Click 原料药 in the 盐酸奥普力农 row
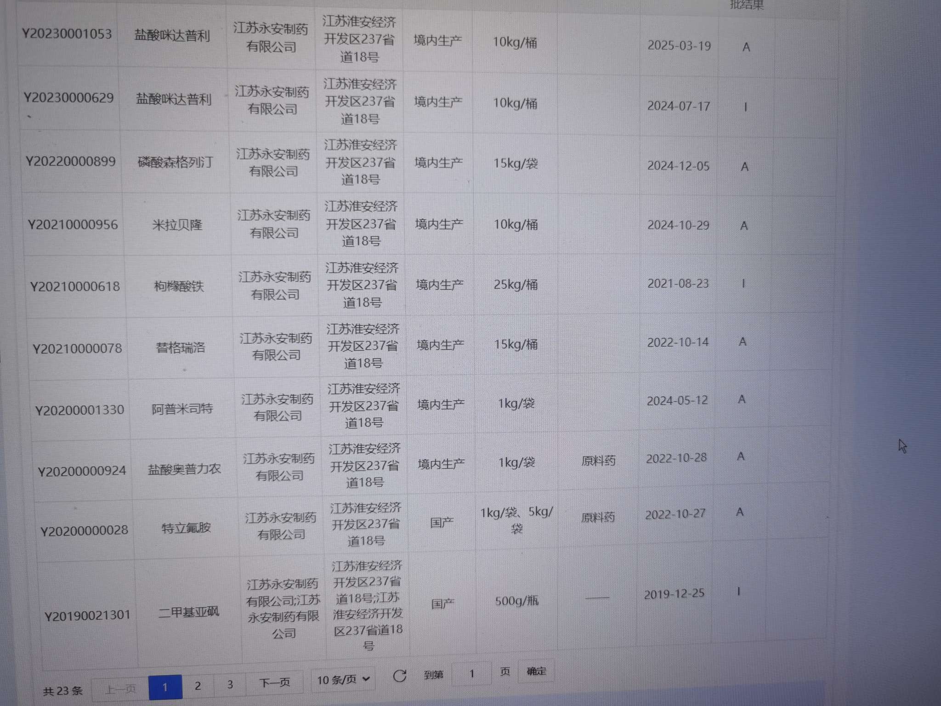The image size is (941, 706). (x=598, y=460)
